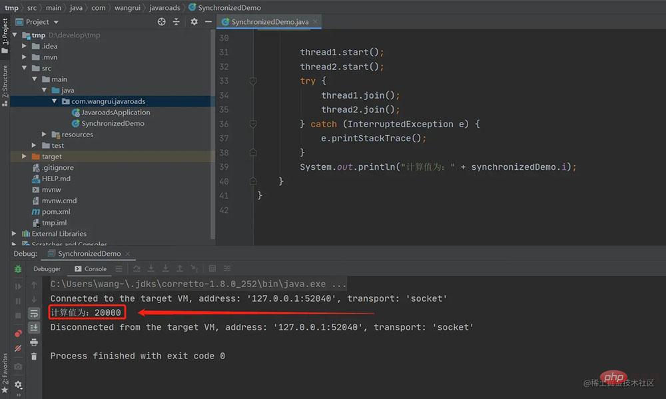This screenshot has height=399, width=666.
Task: Expand the .mvn folder
Action: 24,57
